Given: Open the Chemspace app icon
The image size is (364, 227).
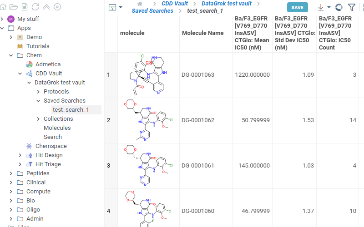Looking at the screenshot, I should 29,146.
